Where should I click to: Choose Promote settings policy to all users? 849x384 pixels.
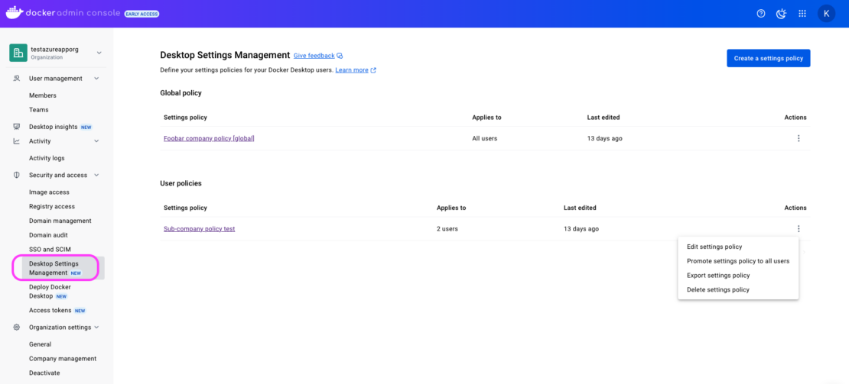click(x=737, y=261)
